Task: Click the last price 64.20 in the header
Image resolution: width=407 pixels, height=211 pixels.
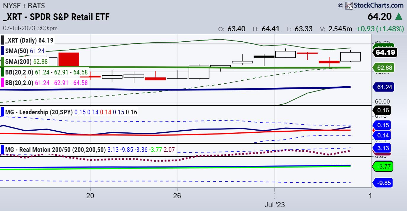Action: pos(380,17)
